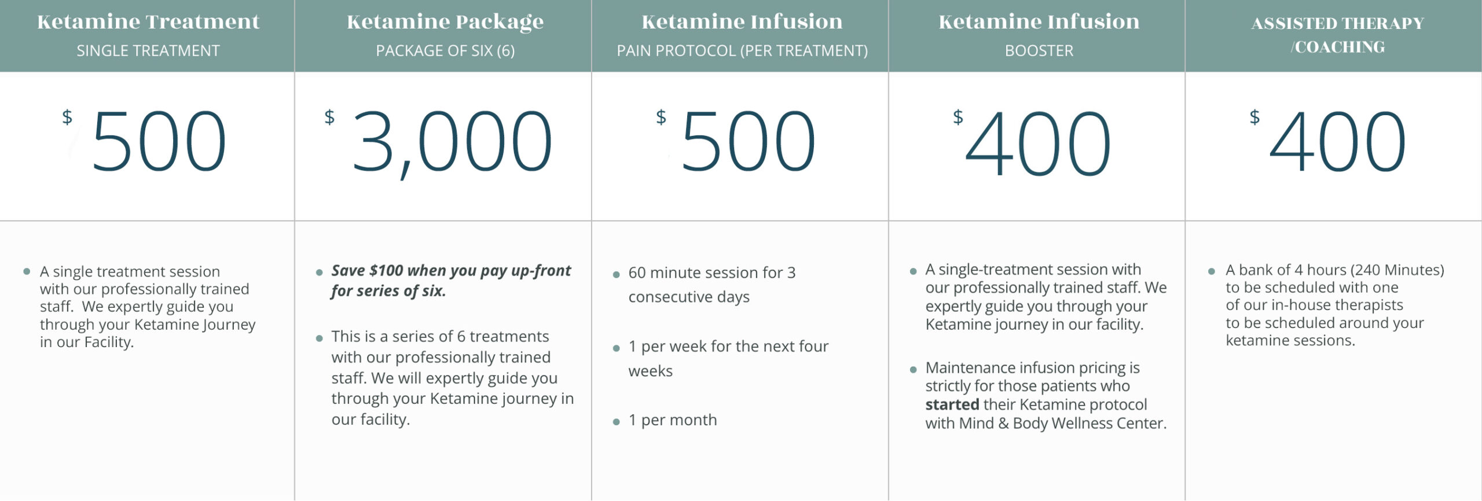Click the dollar sign beside the 3,000 price

(x=329, y=117)
